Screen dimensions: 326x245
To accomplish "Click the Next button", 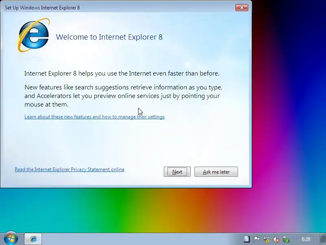I will click(x=177, y=171).
